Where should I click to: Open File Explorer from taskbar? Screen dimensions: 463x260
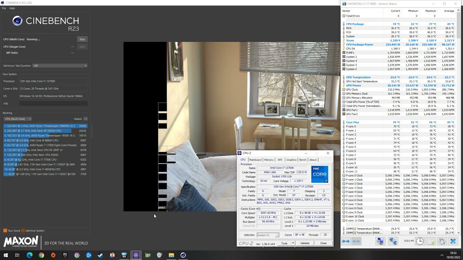[171, 255]
